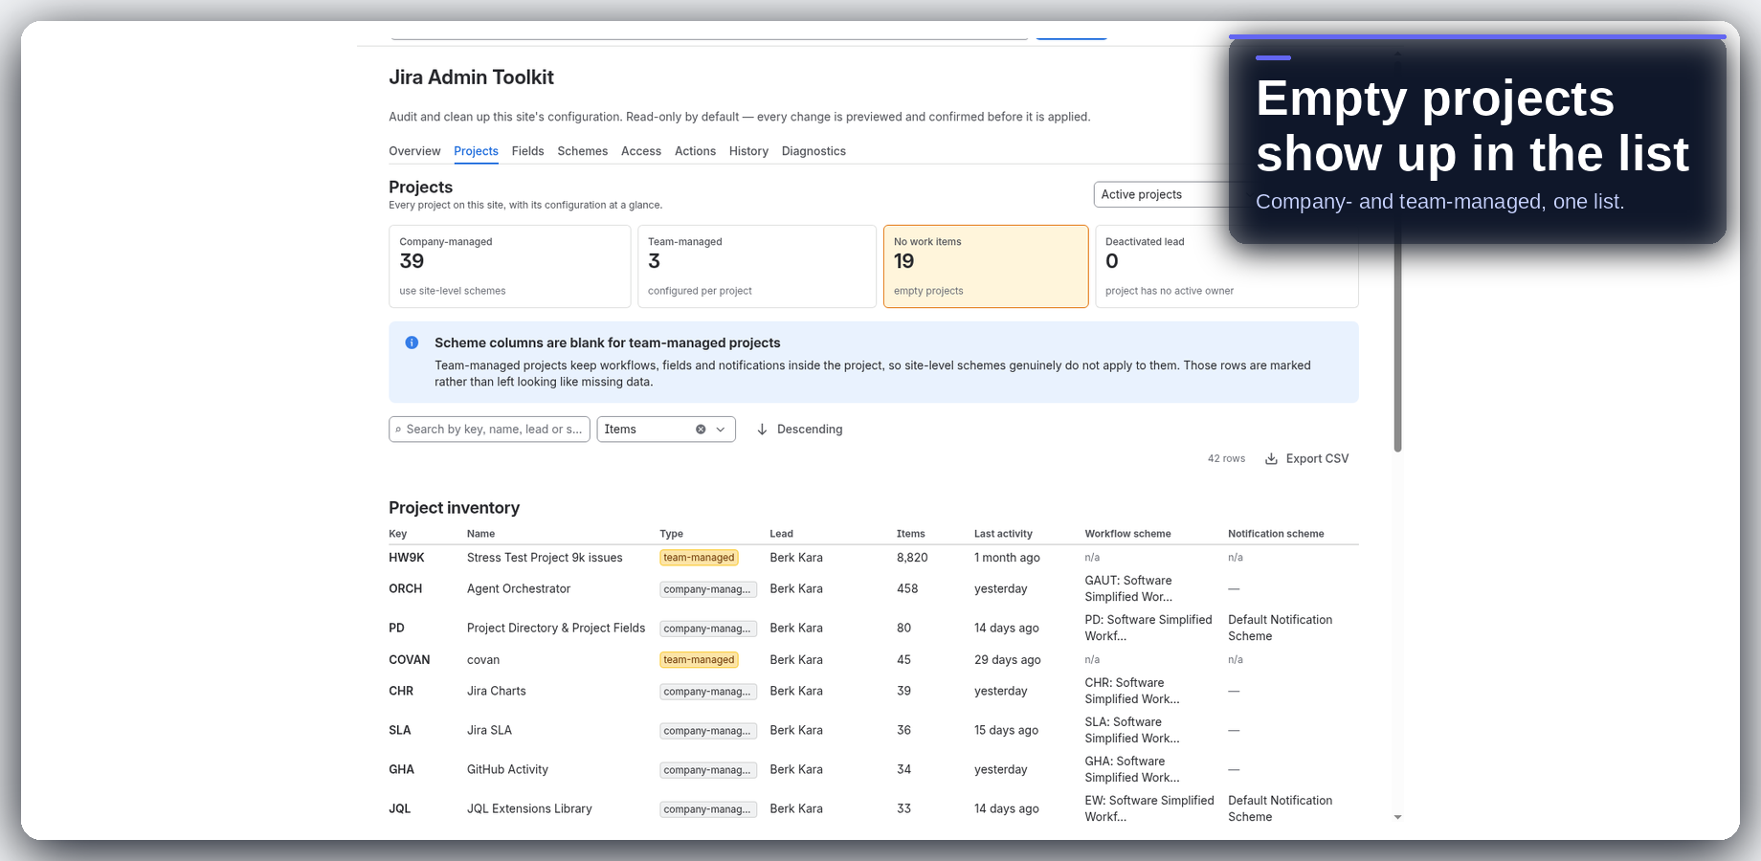Click the HW9K project key
Image resolution: width=1761 pixels, height=861 pixels.
pyautogui.click(x=407, y=558)
